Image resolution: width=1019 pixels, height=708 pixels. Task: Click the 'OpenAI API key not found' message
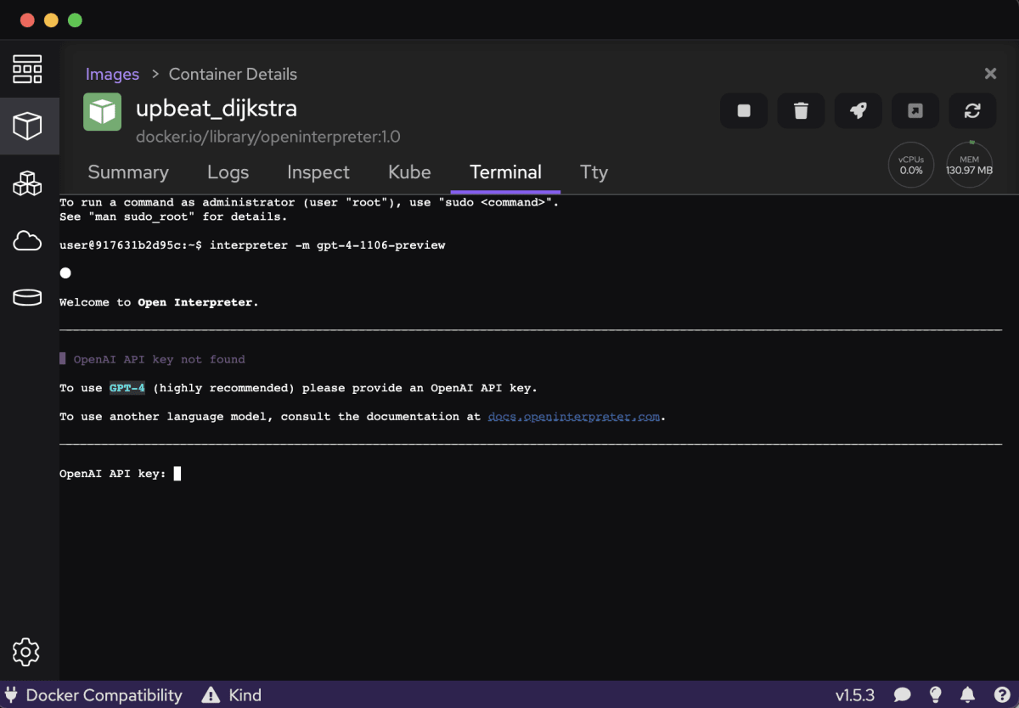pos(159,359)
